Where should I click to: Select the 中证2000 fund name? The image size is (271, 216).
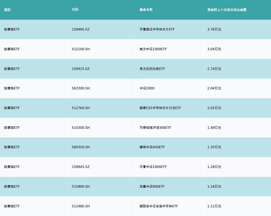pos(147,88)
